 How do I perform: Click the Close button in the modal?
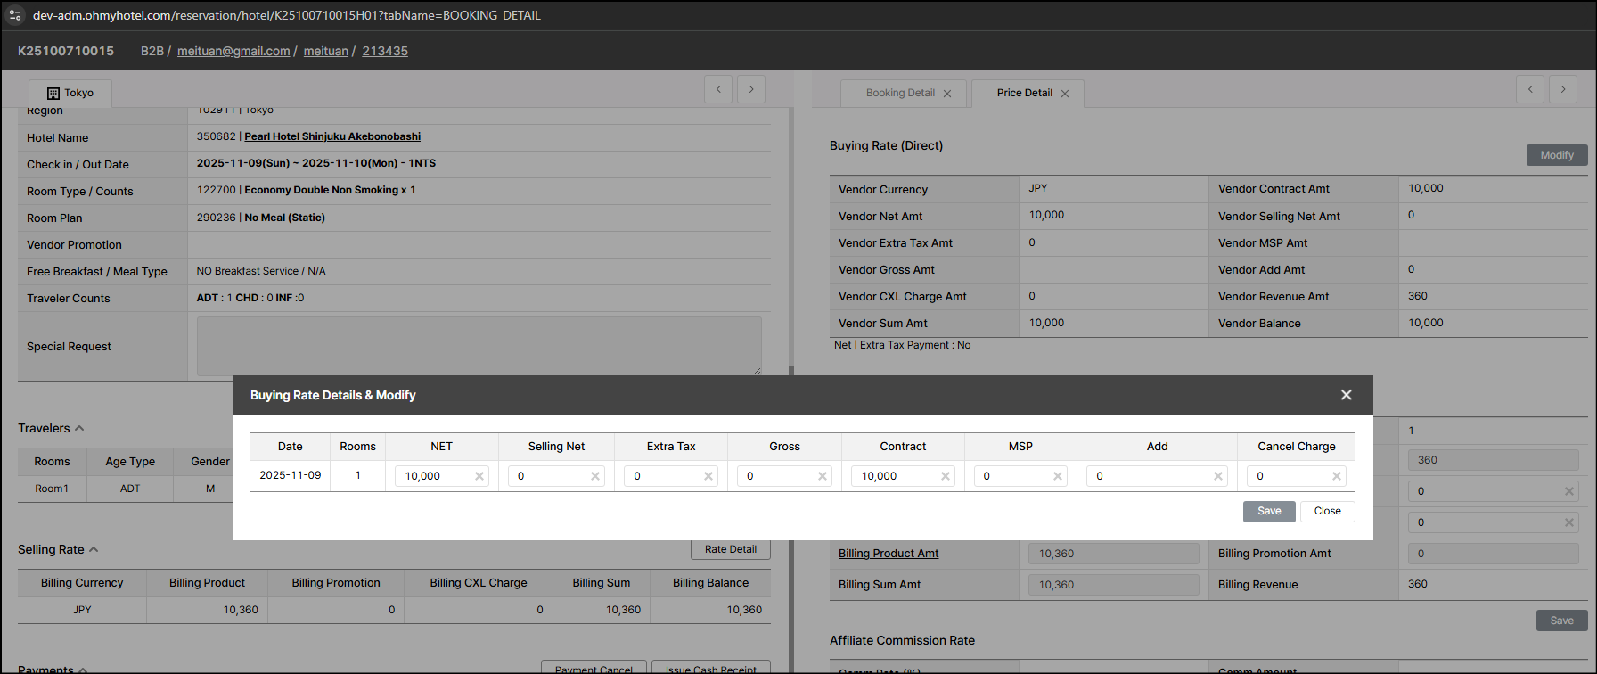pos(1327,511)
